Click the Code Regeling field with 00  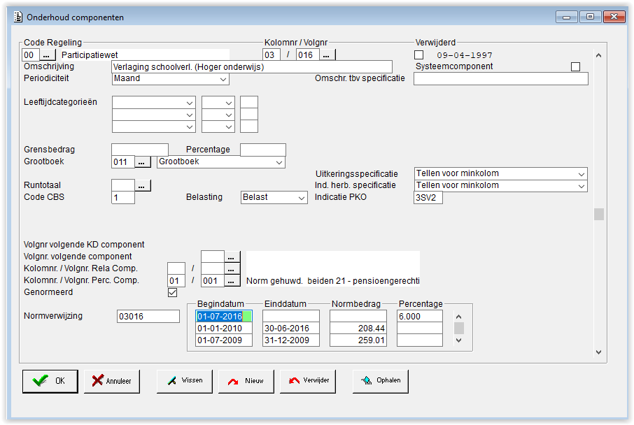31,55
